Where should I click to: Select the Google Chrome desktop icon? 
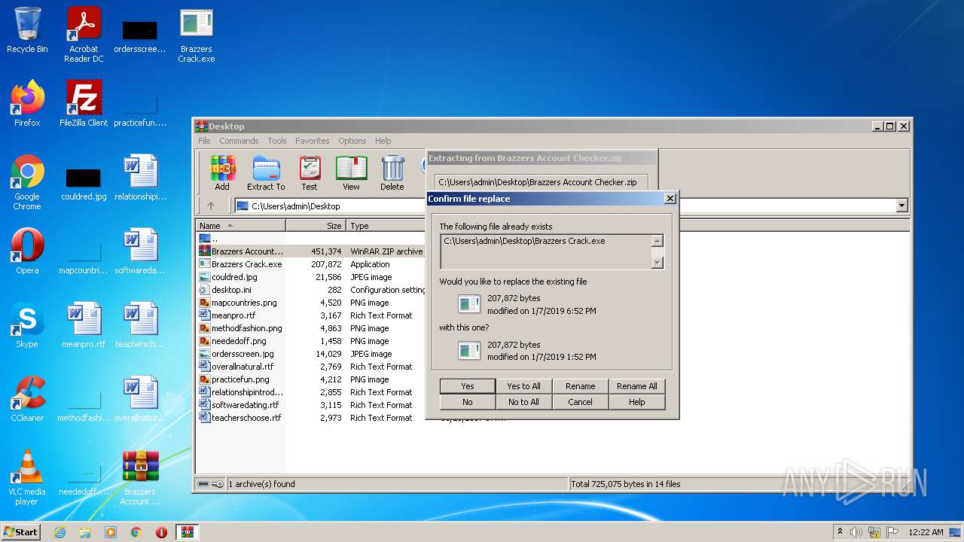click(x=27, y=182)
